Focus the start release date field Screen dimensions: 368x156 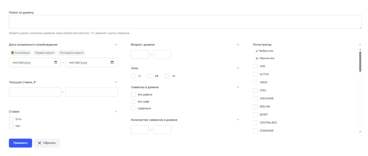35,63
